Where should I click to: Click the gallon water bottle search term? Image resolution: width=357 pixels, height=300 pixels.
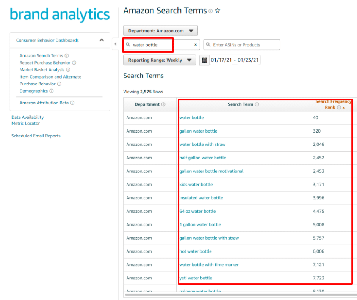[198, 131]
